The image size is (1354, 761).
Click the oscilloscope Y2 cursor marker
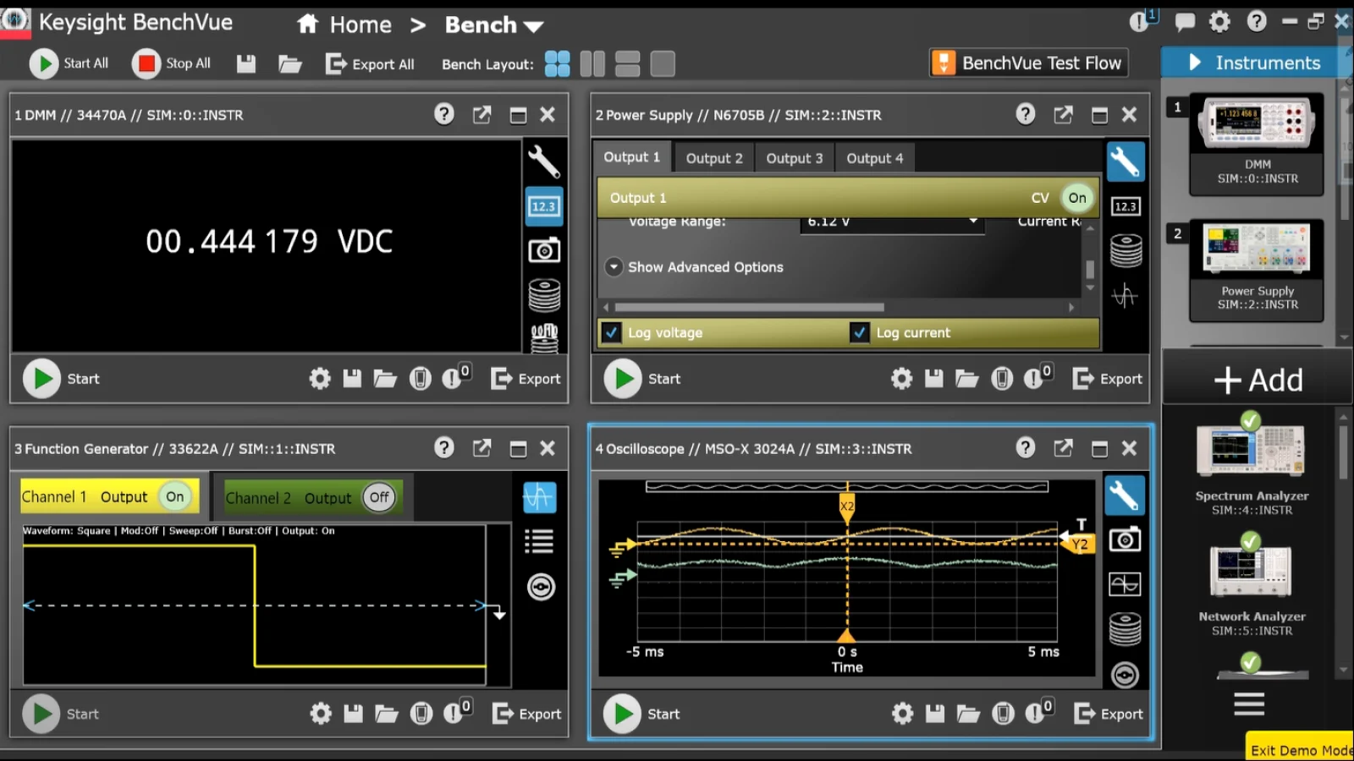point(1079,544)
